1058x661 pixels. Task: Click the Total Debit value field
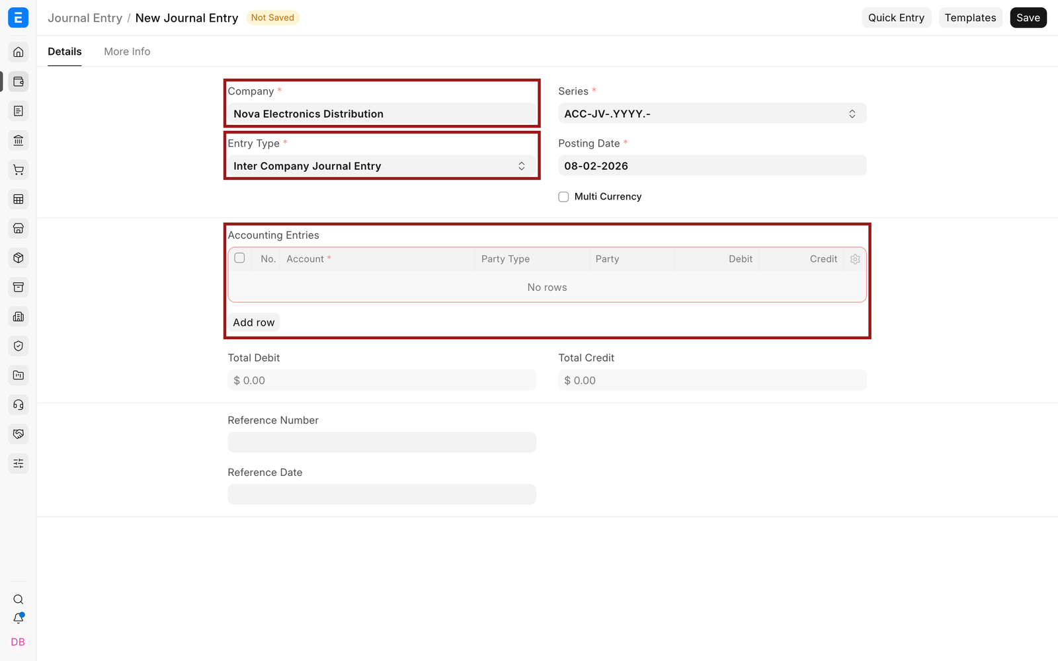pos(382,380)
